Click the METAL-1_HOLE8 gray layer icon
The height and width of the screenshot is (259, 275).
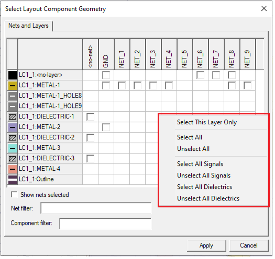coord(13,96)
